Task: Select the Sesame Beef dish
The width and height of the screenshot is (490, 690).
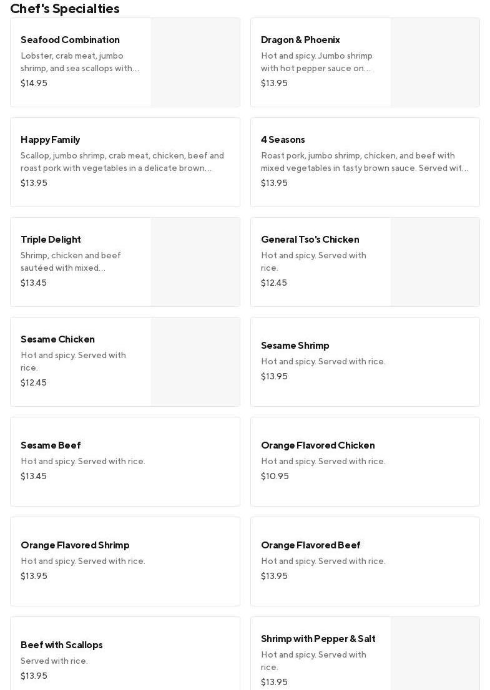Action: tap(125, 461)
